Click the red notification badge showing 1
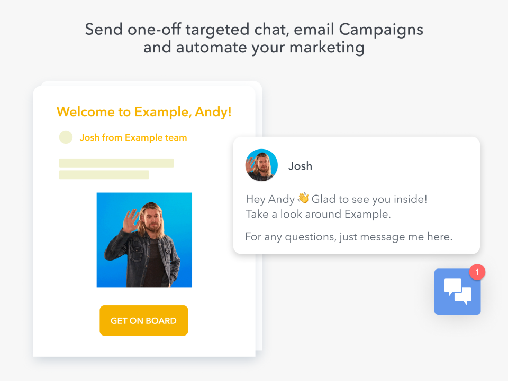508x381 pixels. (477, 272)
